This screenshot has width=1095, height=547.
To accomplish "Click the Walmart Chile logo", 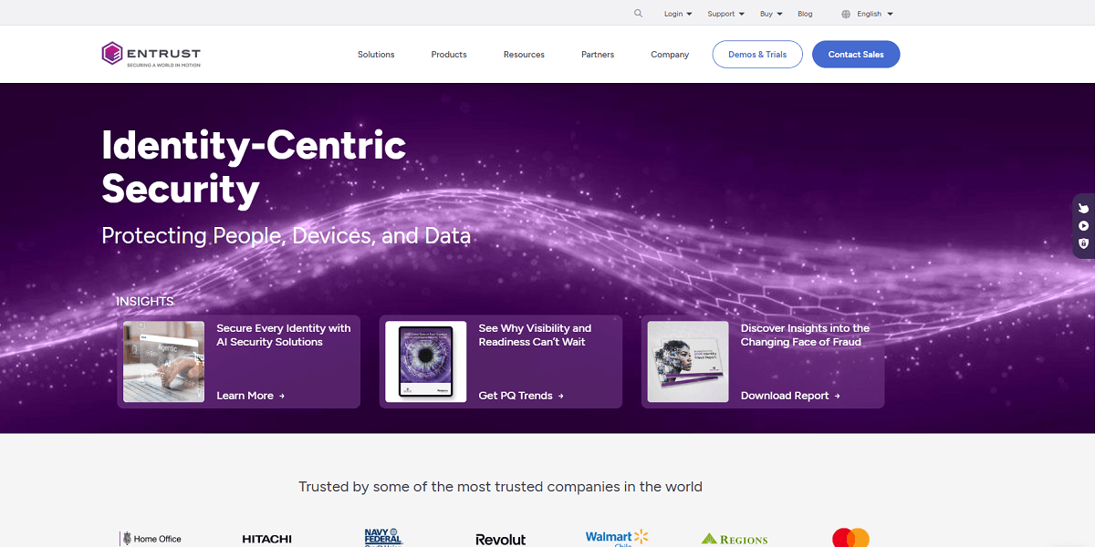I will (x=617, y=537).
